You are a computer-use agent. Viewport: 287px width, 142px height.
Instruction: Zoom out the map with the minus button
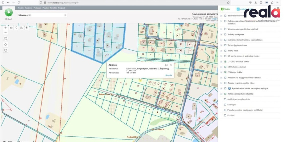tap(6, 33)
